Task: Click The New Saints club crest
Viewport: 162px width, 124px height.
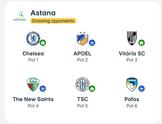Action: tap(33, 84)
